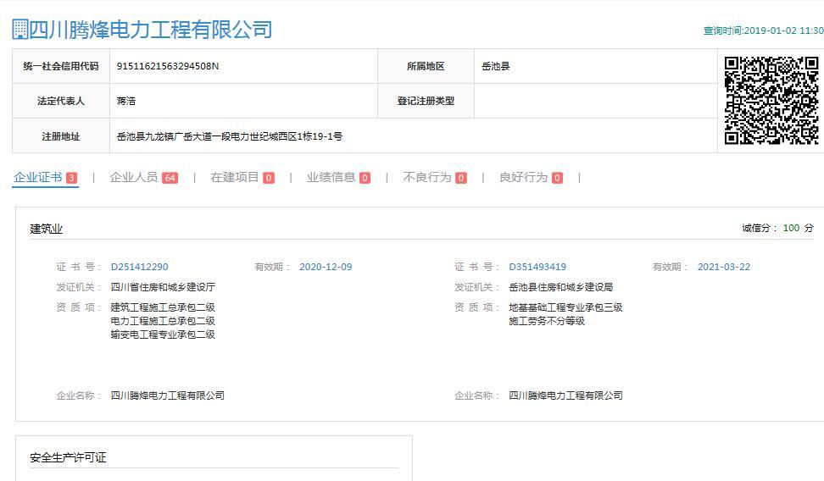This screenshot has height=481, width=824.
Task: View the 不良行为 tab
Action: click(x=427, y=177)
